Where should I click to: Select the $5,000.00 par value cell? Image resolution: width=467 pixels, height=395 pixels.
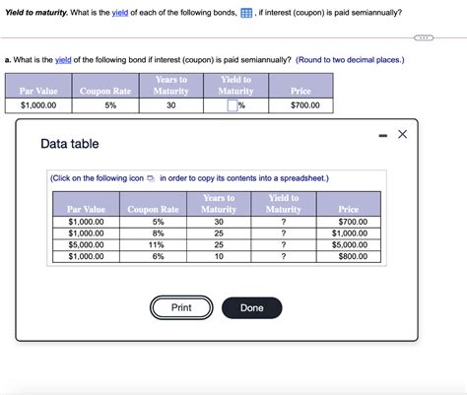click(86, 245)
